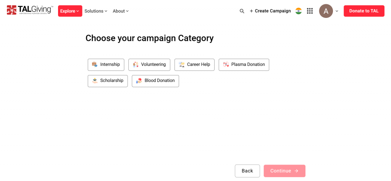
Task: Click the TALGiving logo
Action: (30, 10)
